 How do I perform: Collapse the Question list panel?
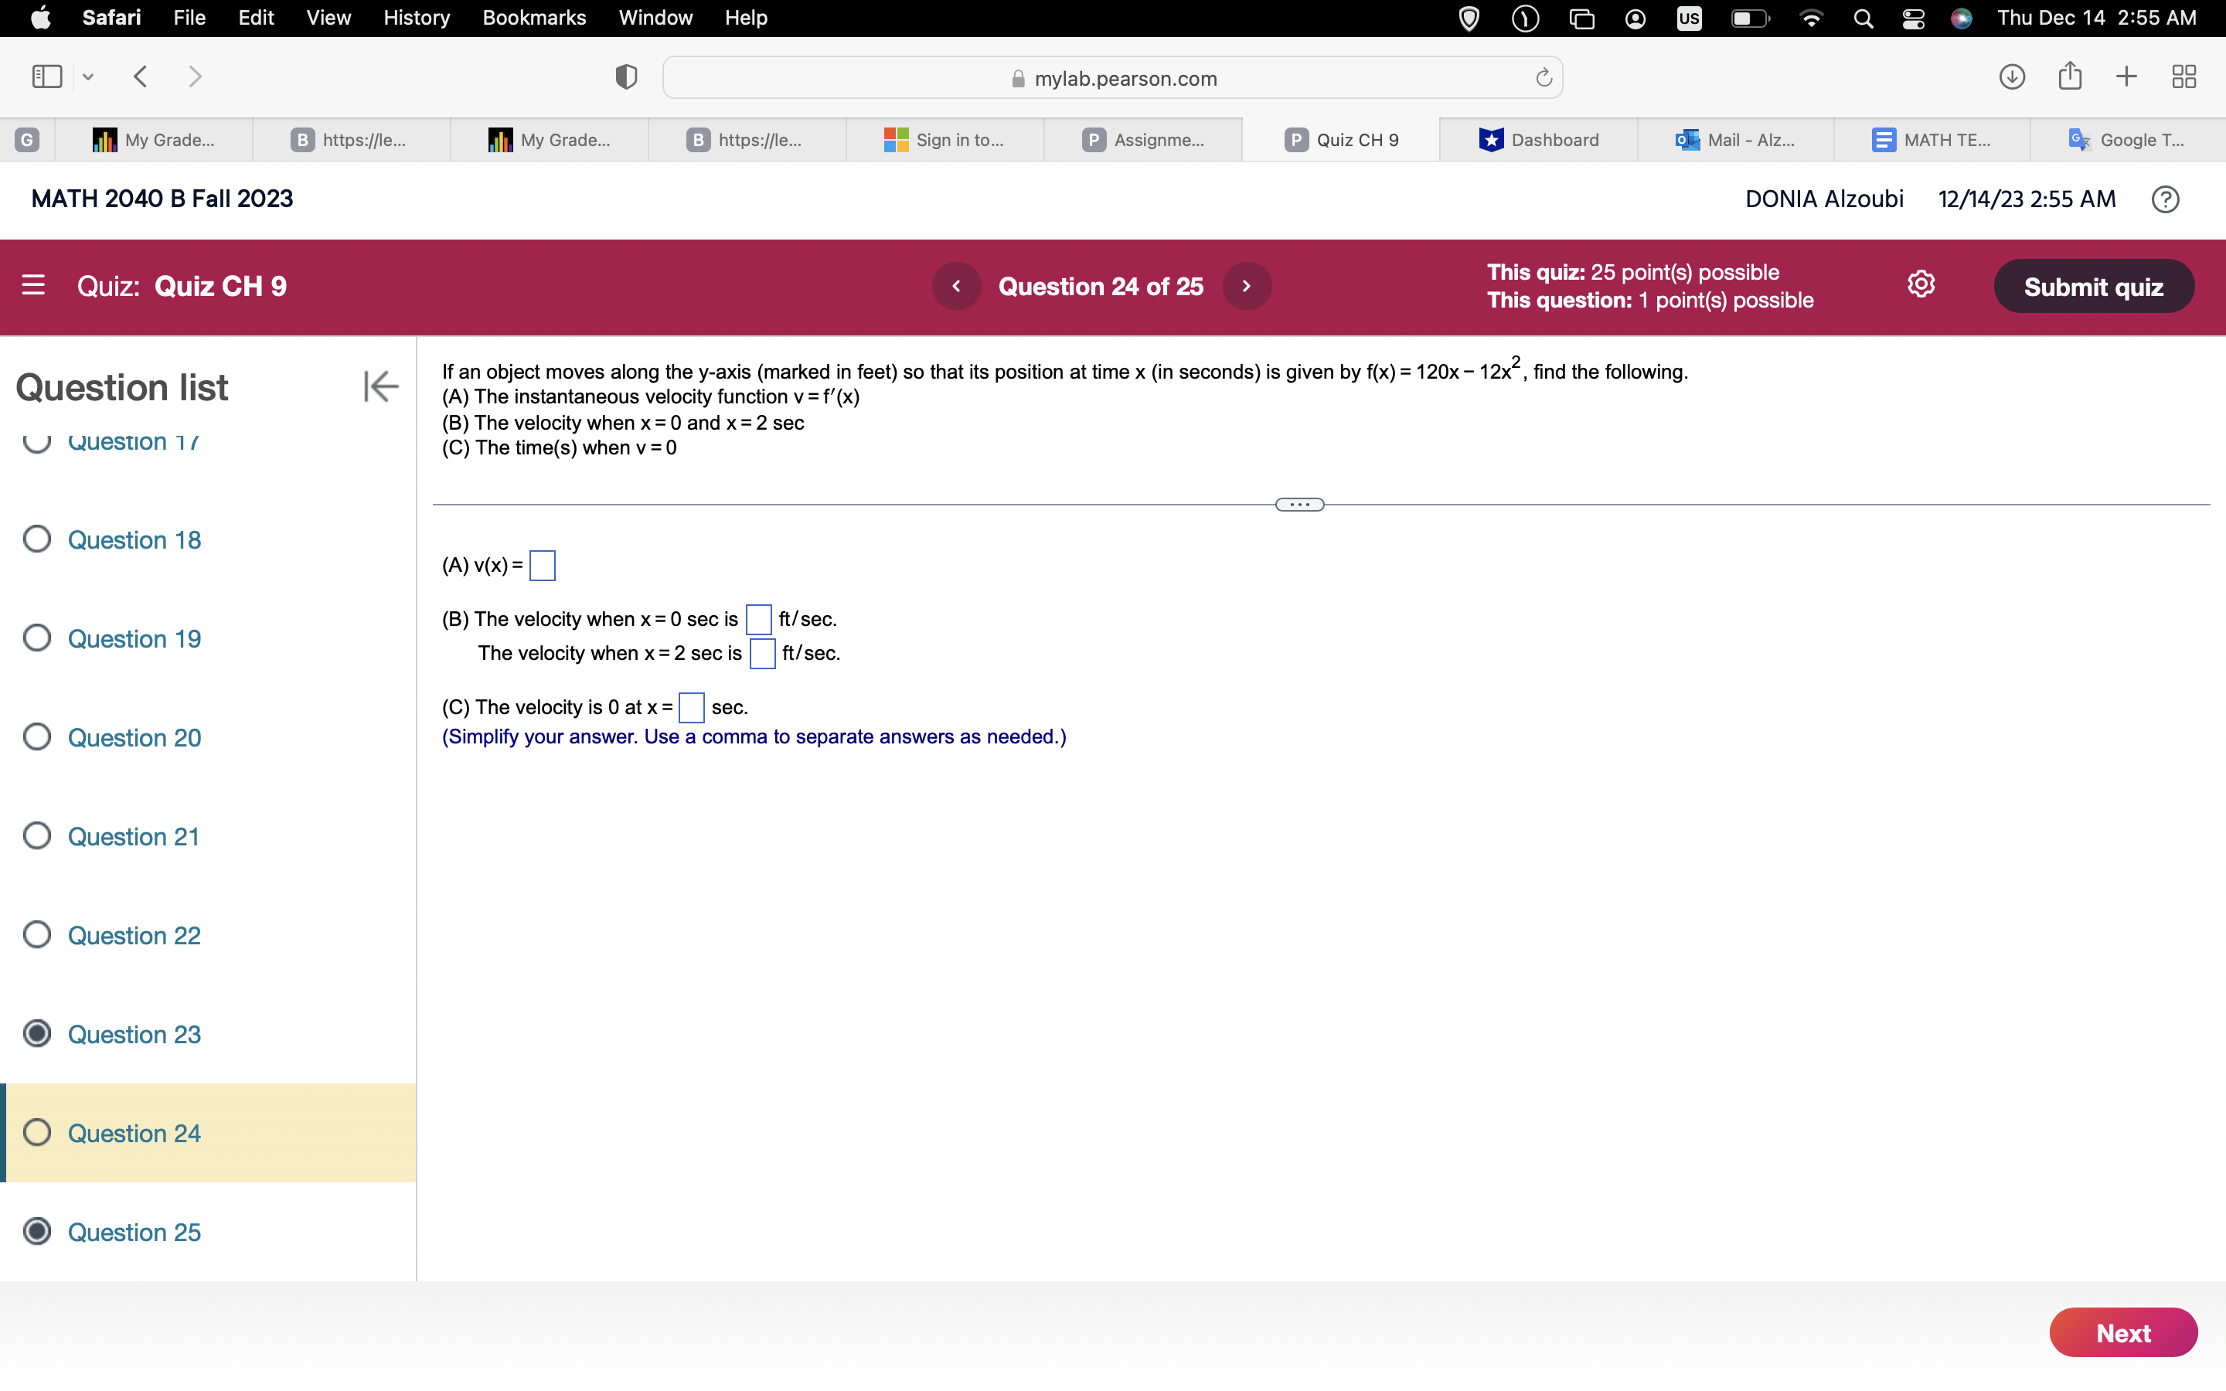tap(380, 386)
